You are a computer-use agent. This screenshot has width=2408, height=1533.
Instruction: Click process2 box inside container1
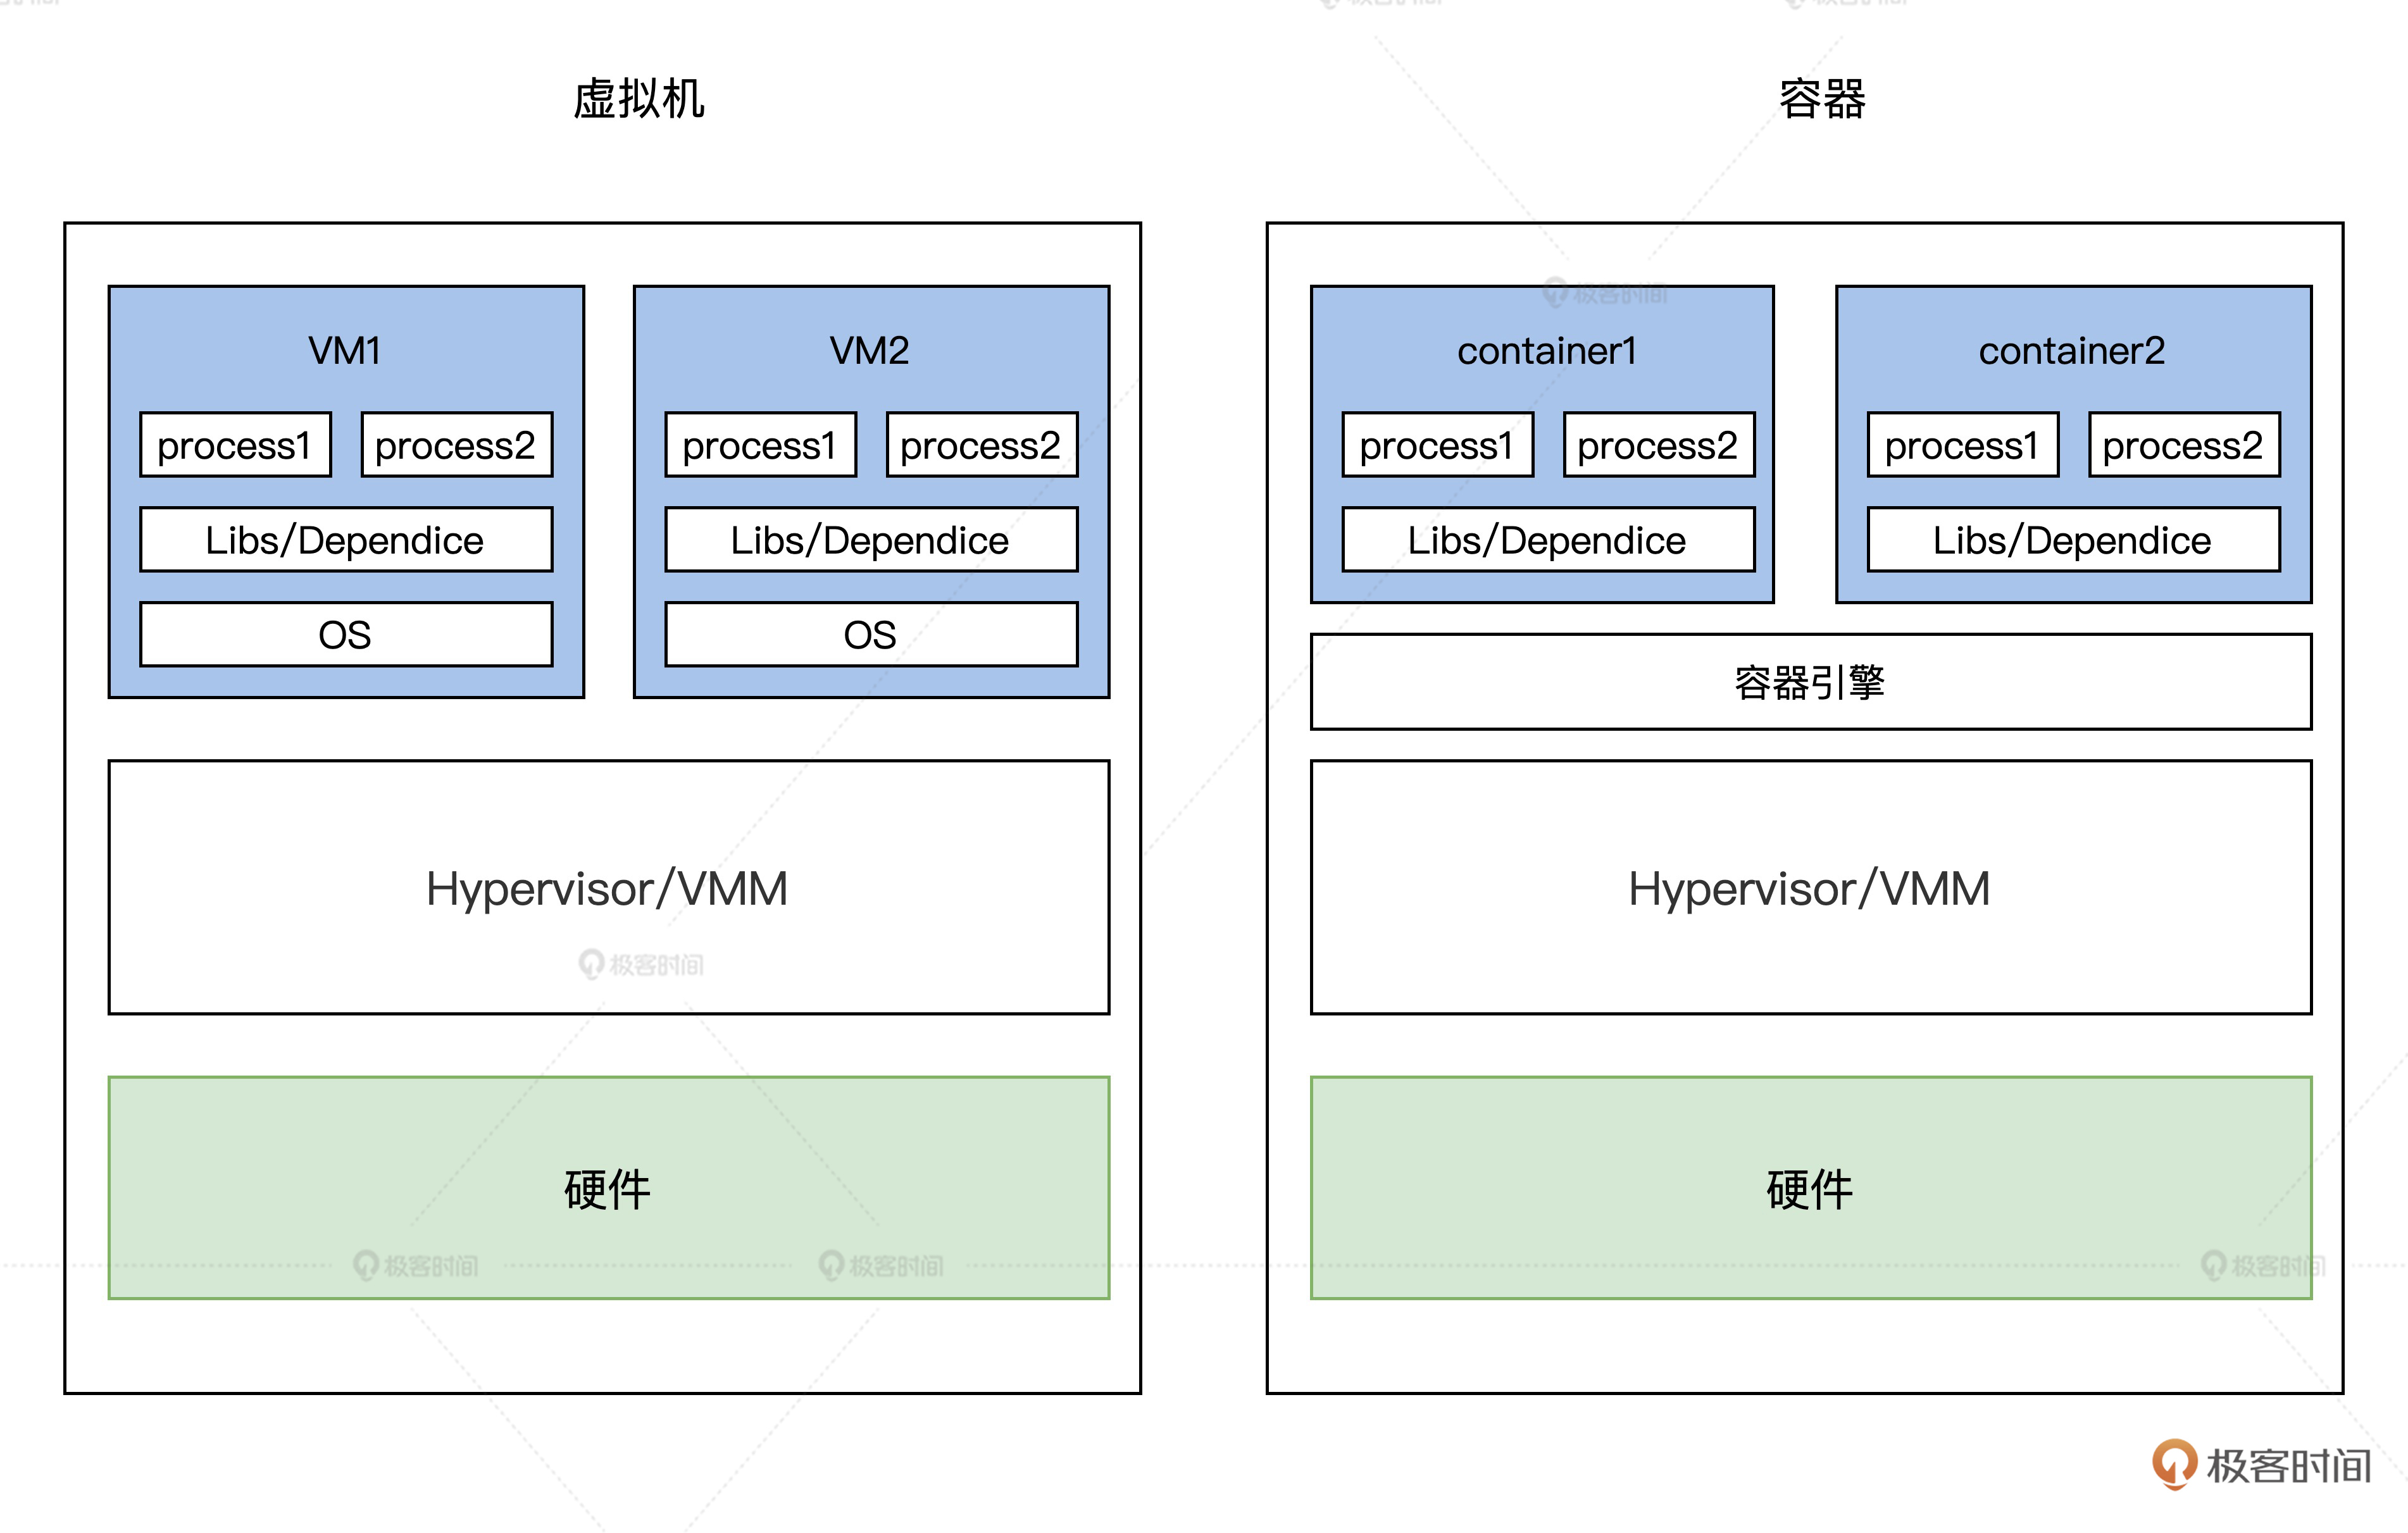1658,445
